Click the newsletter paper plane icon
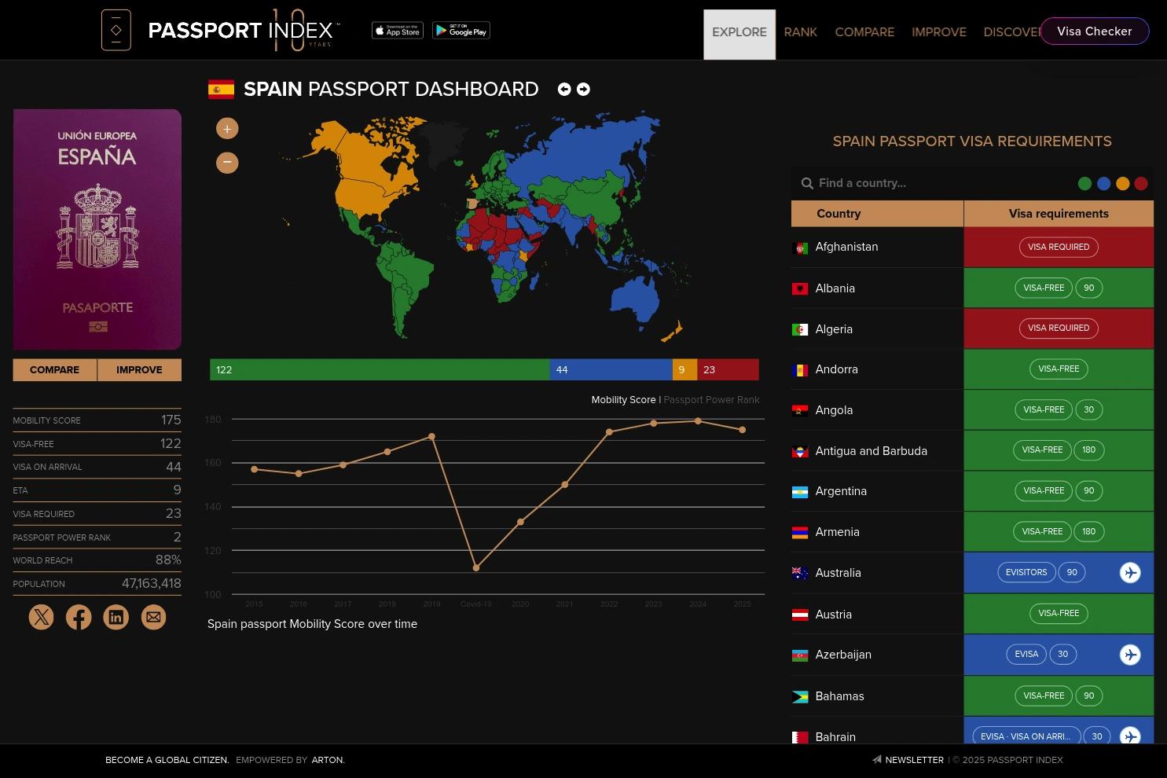The height and width of the screenshot is (778, 1167). pos(876,760)
